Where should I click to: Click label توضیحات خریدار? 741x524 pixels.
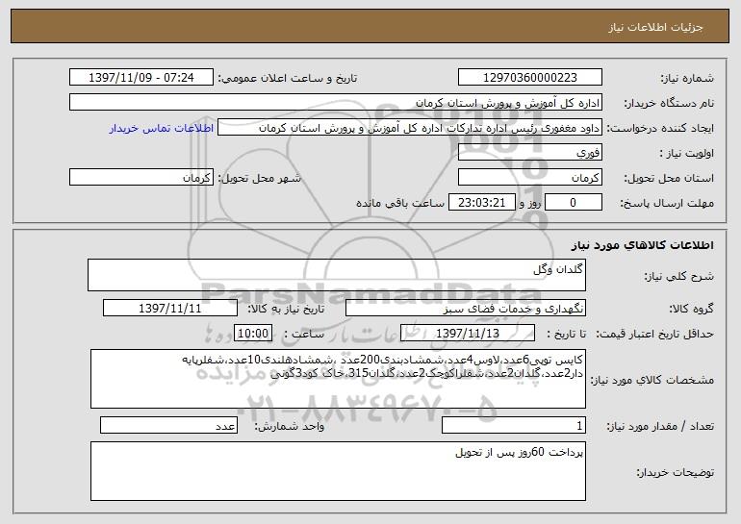[676, 472]
